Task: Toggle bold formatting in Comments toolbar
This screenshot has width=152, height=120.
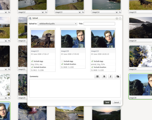Action: click(104, 77)
